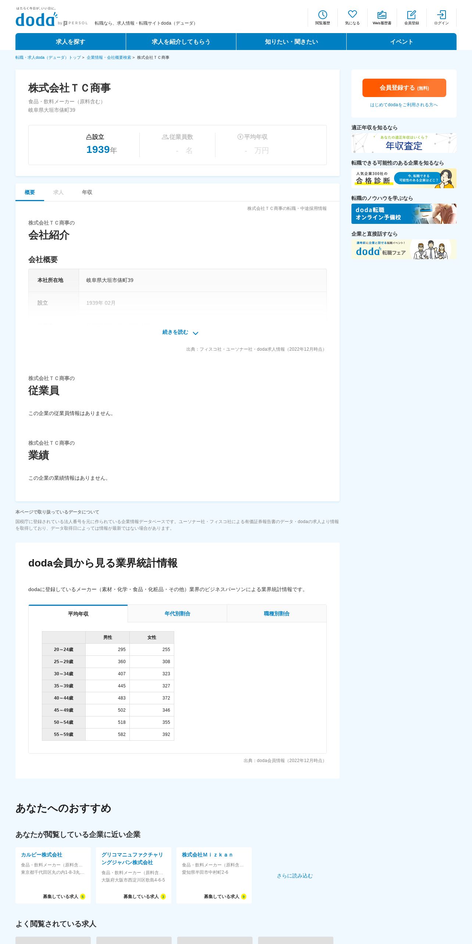The height and width of the screenshot is (944, 472).
Task: Click 株式会社ＴＣ商事の転職・中途採用情報 text
Action: (x=287, y=208)
